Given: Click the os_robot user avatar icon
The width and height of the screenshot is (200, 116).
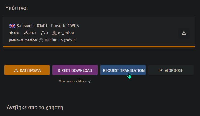Looking at the screenshot, I should coord(54,33).
